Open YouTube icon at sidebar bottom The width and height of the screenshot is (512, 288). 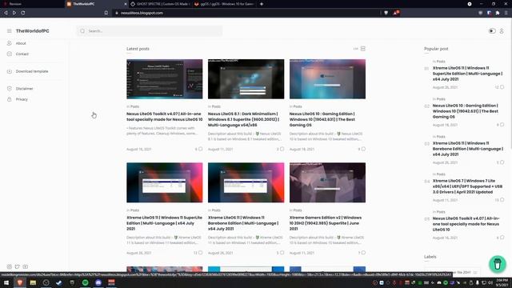(x=26, y=266)
